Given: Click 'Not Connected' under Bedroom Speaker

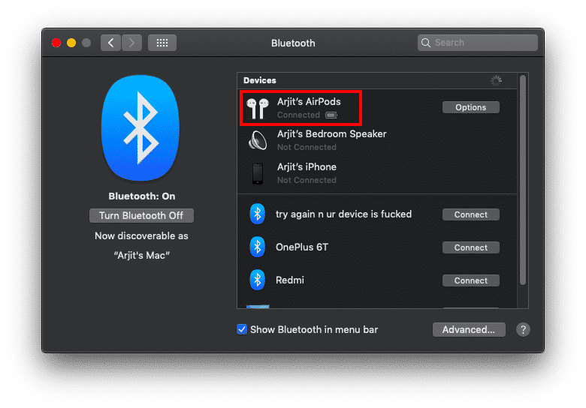Looking at the screenshot, I should (x=307, y=147).
